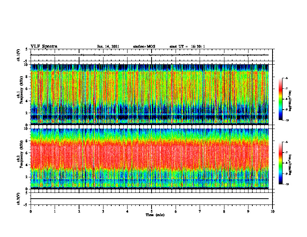Click the time axis tick label '6'
The width and height of the screenshot is (307, 237).
coord(176,211)
